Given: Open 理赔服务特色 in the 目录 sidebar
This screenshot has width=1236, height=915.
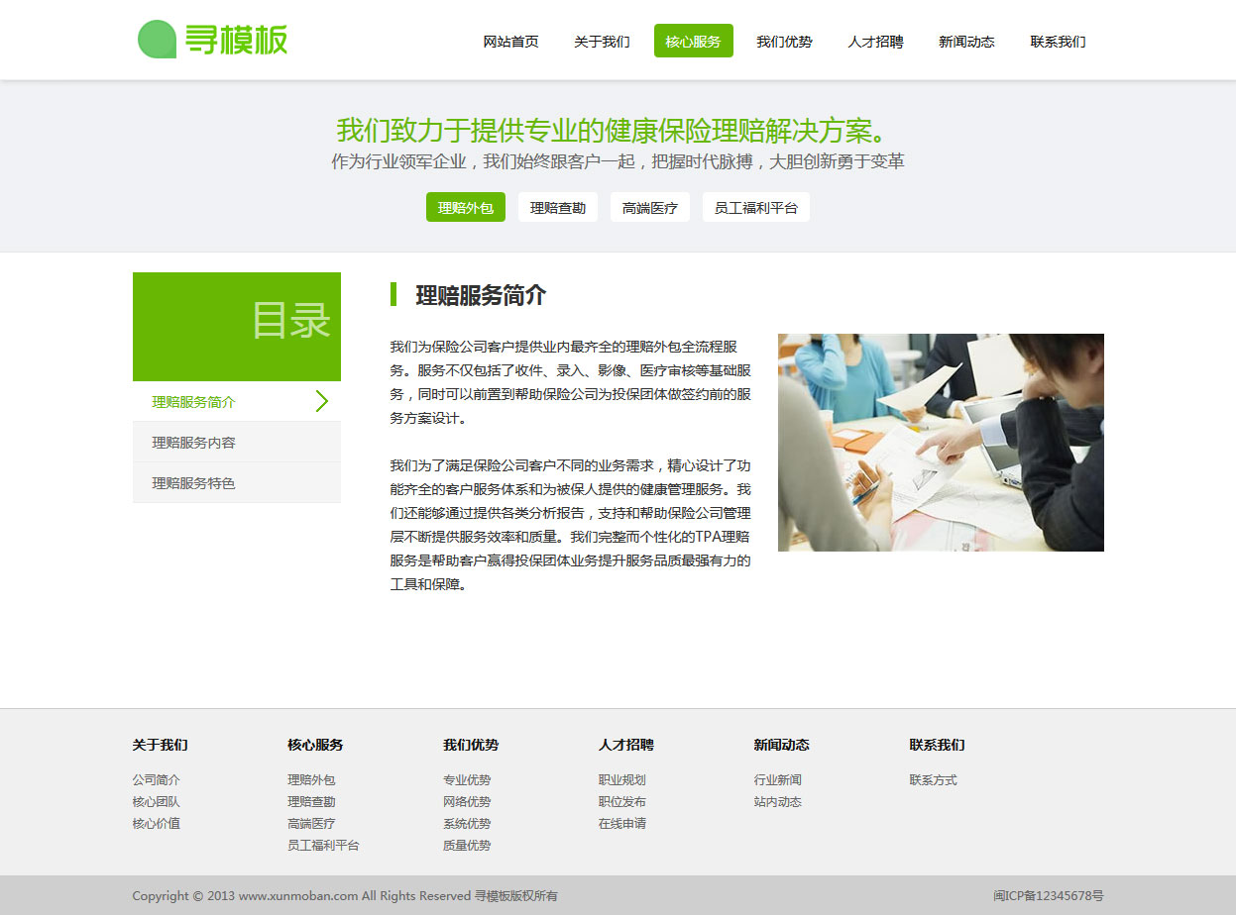Looking at the screenshot, I should (x=237, y=483).
